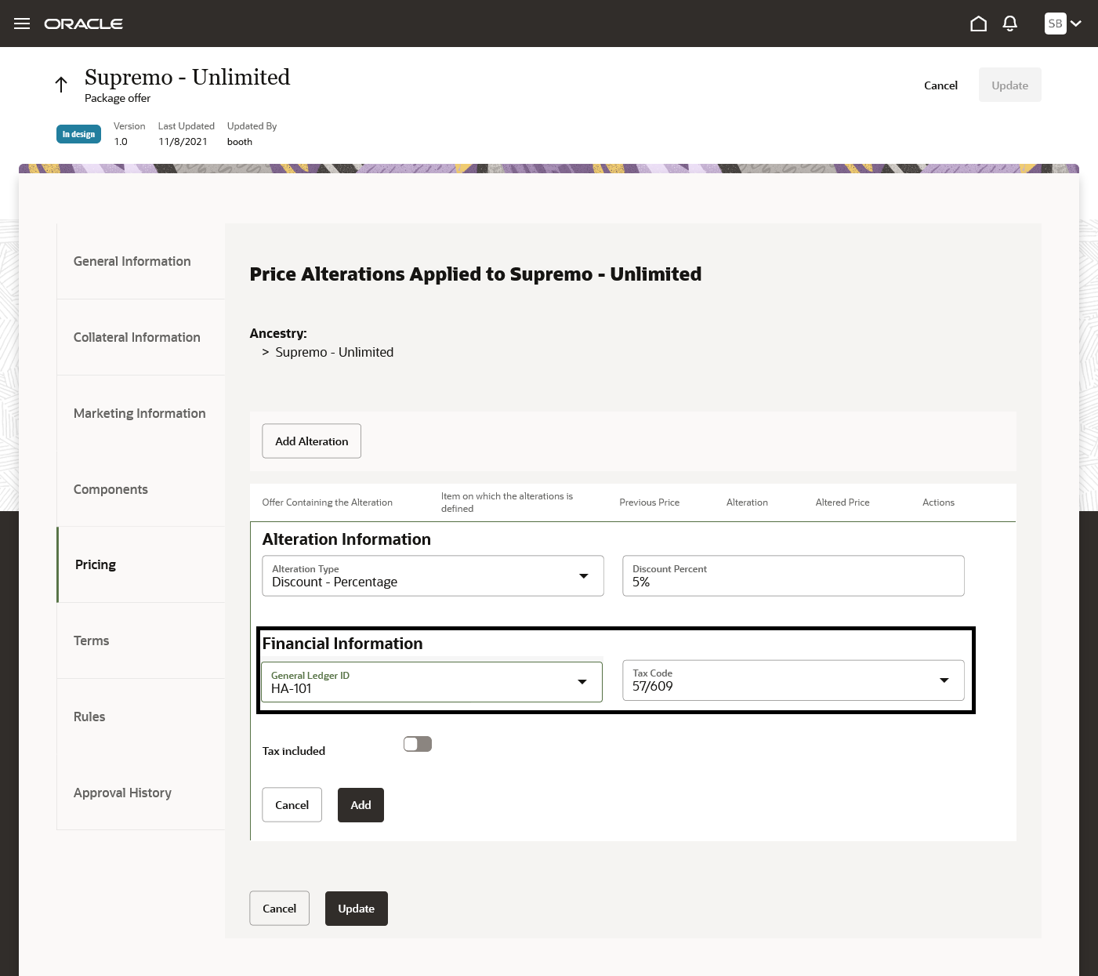Image resolution: width=1098 pixels, height=976 pixels.
Task: Open the Collateral Information tab
Action: [x=141, y=337]
